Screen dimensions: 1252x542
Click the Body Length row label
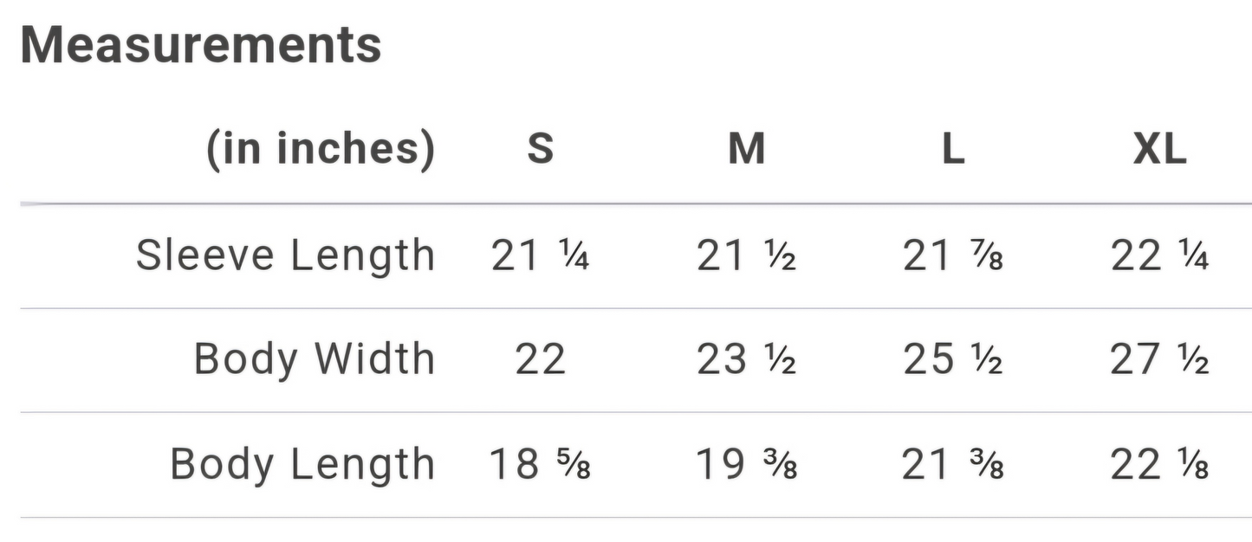click(302, 464)
